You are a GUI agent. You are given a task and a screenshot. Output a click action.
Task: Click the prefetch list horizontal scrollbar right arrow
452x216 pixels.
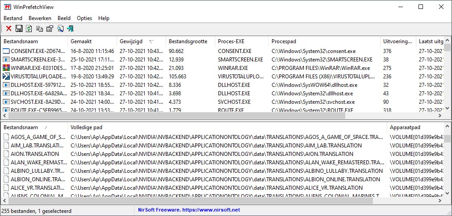coord(440,115)
